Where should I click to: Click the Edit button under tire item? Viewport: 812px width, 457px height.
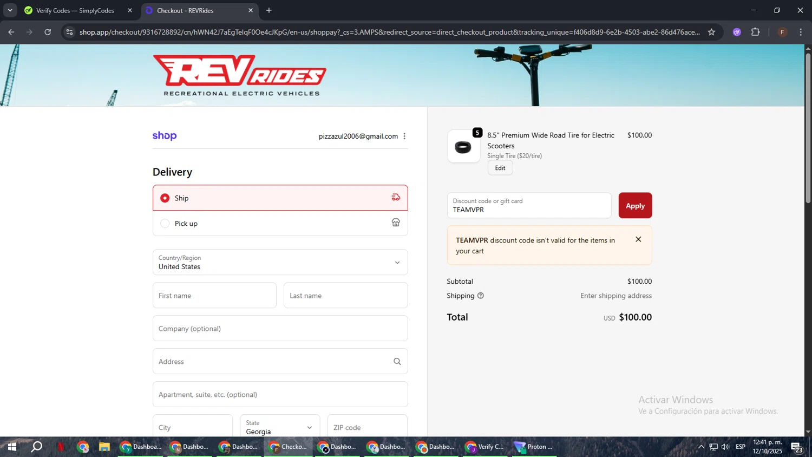pos(500,168)
